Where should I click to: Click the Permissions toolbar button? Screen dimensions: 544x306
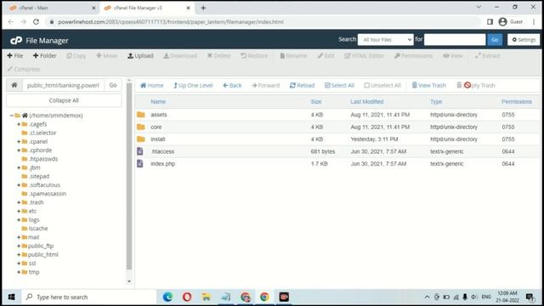pos(413,56)
